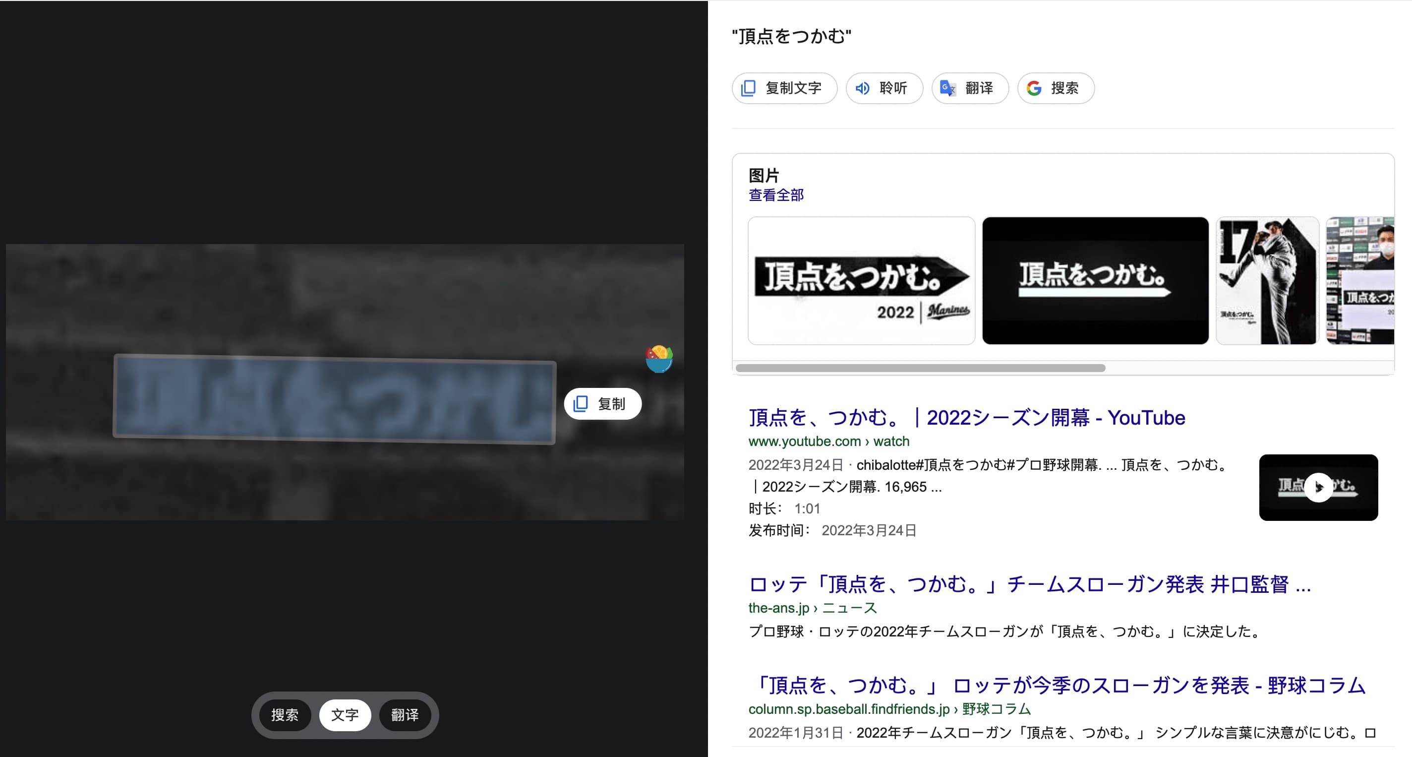Select the 文字 text mode tab
This screenshot has width=1412, height=757.
coord(345,715)
